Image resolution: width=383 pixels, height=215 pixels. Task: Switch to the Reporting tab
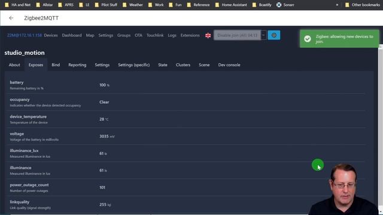(x=77, y=65)
